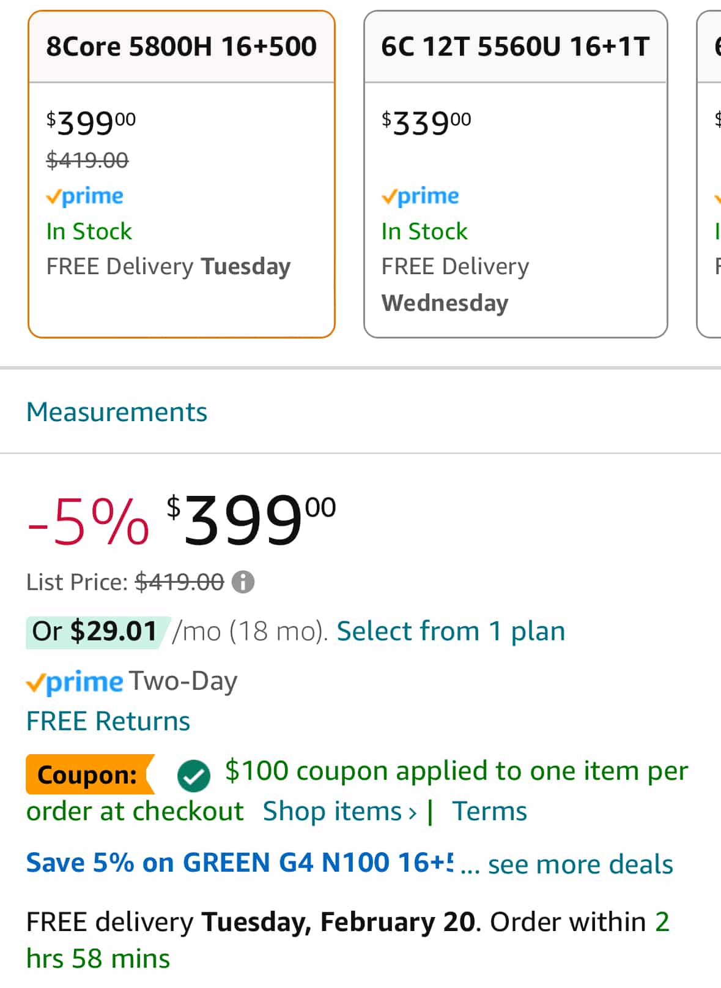Viewport: 721px width, 988px height.
Task: Tap the Tuesday, February 20 delivery text
Action: point(338,922)
